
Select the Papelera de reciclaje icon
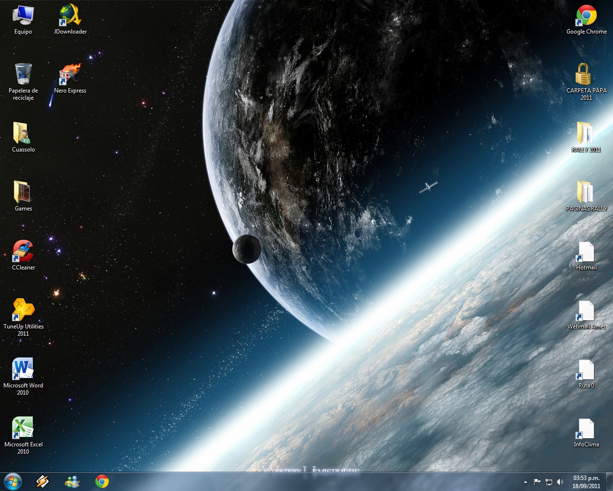tap(23, 75)
